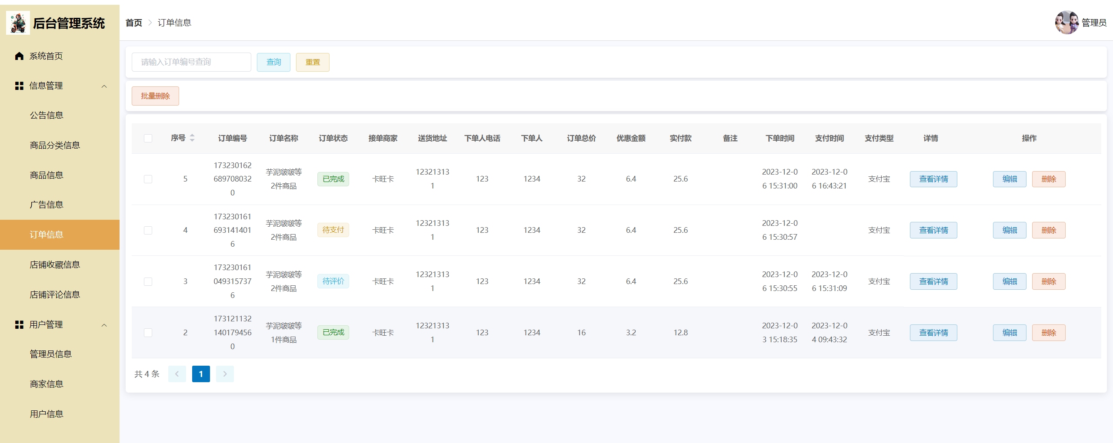Click payment time 2023-12-04 09:43:32
Viewport: 1113px width, 443px height.
pos(830,333)
